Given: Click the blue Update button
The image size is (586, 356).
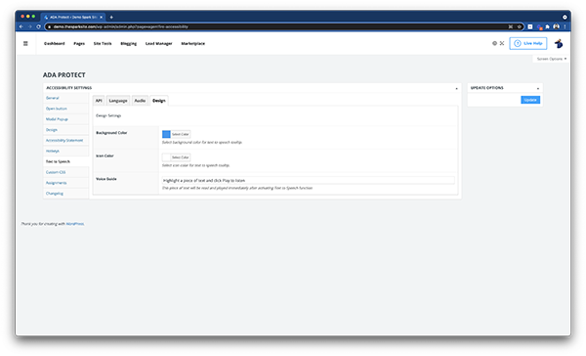Looking at the screenshot, I should coord(530,100).
